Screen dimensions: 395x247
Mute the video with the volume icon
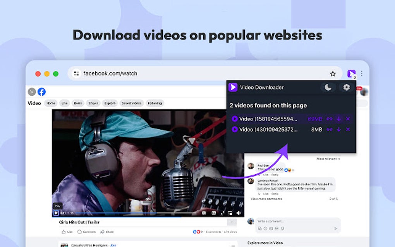[x=239, y=213]
